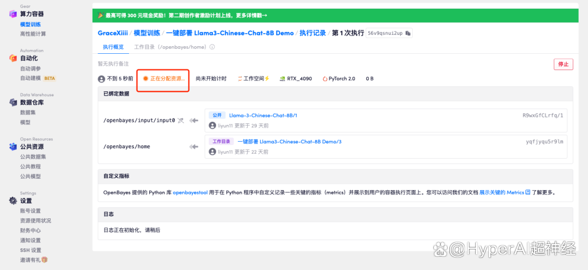Click the NVIDIA RTX_4090 icon

tap(283, 79)
